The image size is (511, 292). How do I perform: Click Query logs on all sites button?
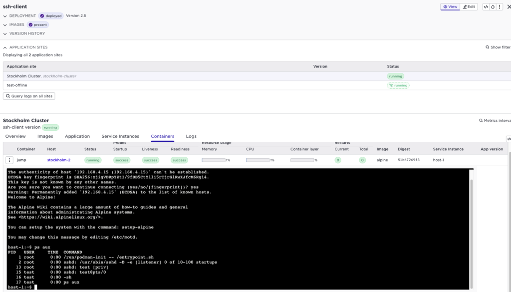tap(29, 96)
